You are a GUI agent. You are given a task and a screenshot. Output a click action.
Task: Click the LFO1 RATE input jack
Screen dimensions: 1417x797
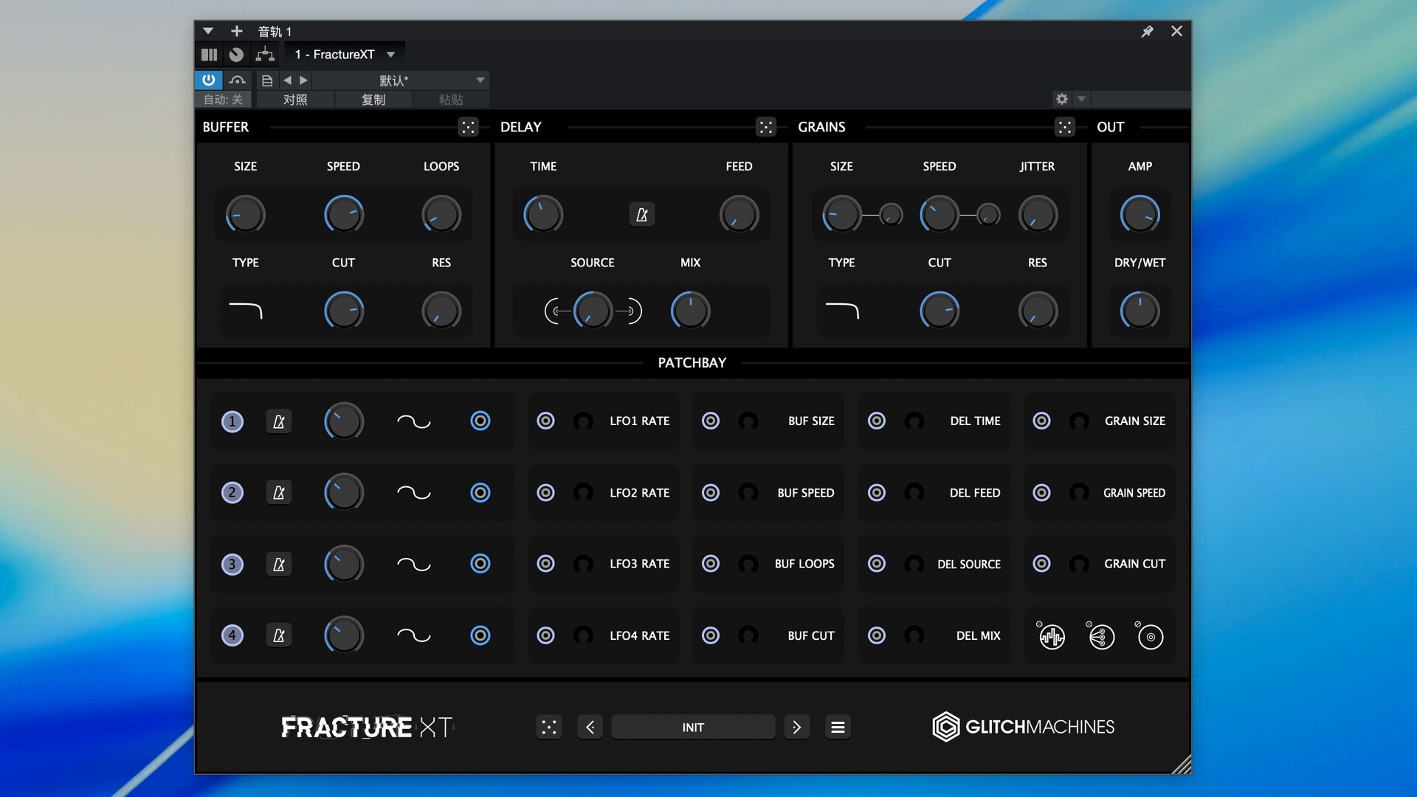tap(545, 421)
